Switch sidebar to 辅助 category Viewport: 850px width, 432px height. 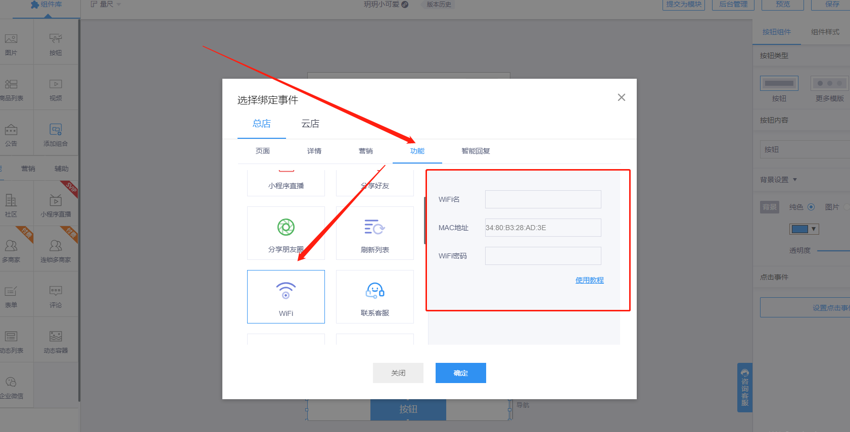(x=62, y=169)
